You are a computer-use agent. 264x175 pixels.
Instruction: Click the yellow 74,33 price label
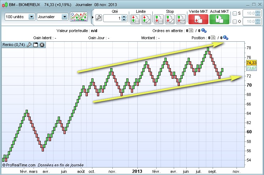[252, 63]
